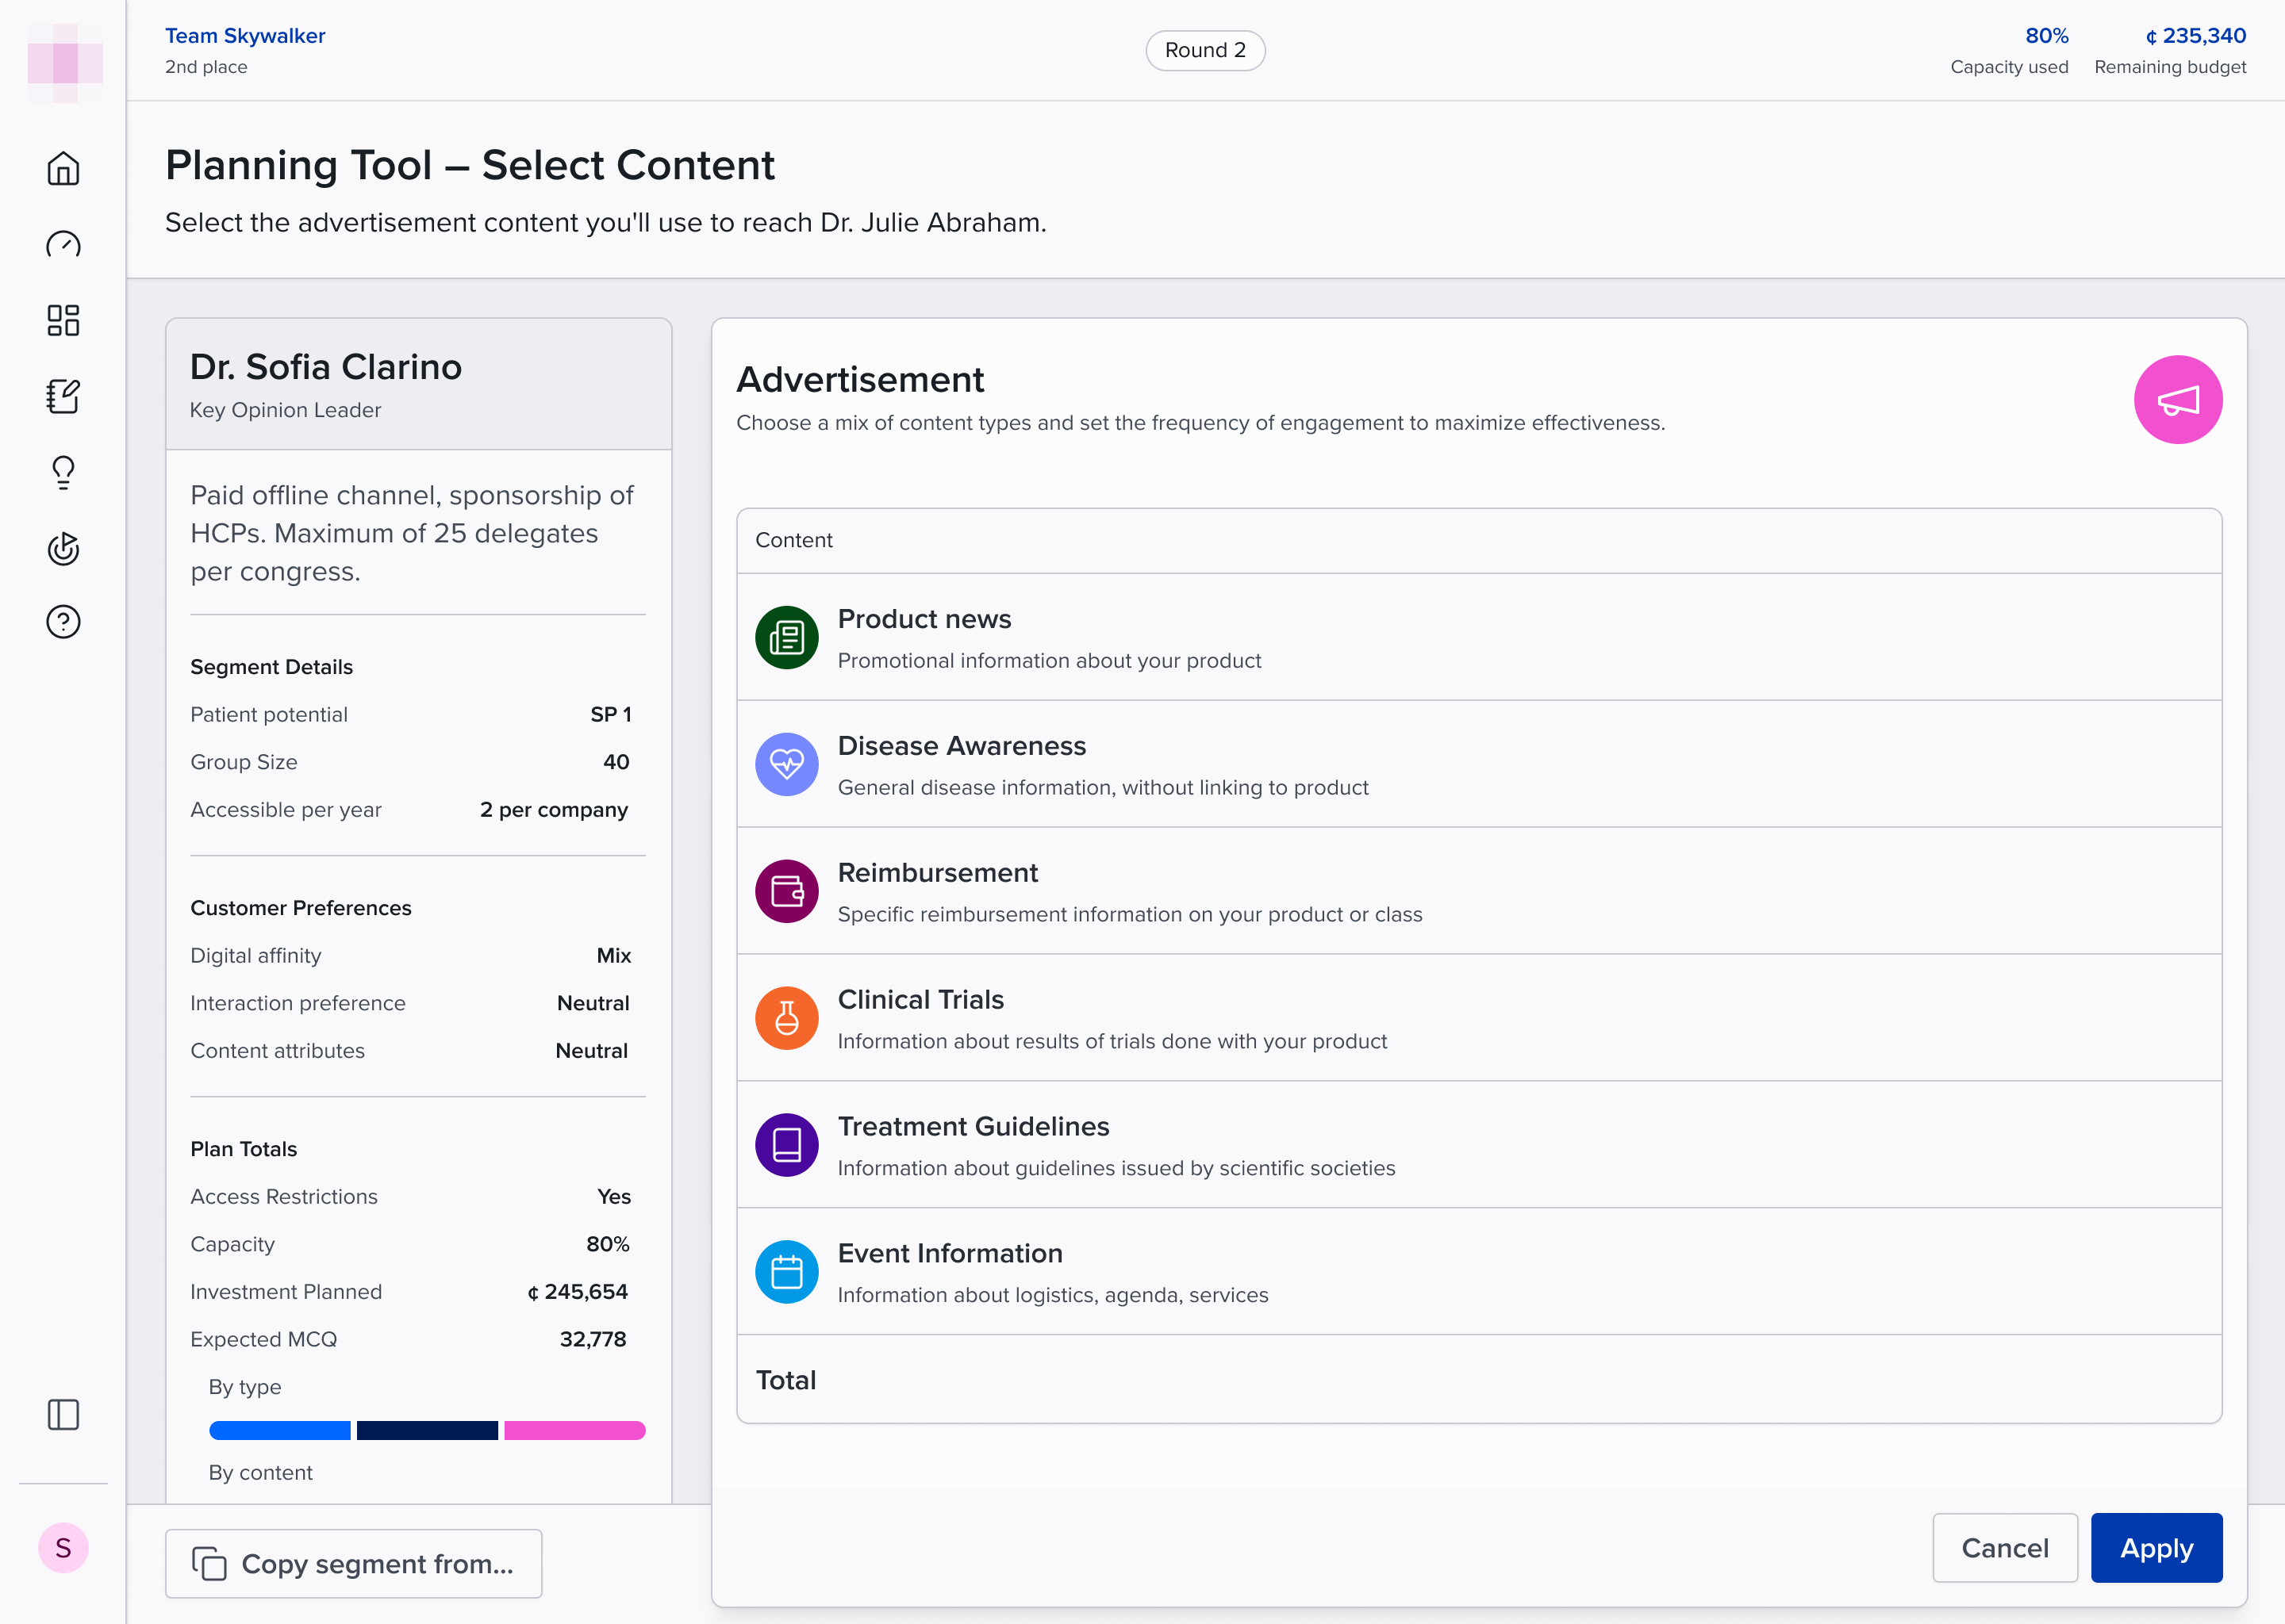Click the Apply button
This screenshot has width=2285, height=1624.
click(x=2156, y=1548)
